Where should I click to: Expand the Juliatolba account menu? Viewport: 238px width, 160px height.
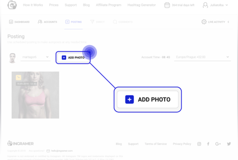click(x=219, y=5)
